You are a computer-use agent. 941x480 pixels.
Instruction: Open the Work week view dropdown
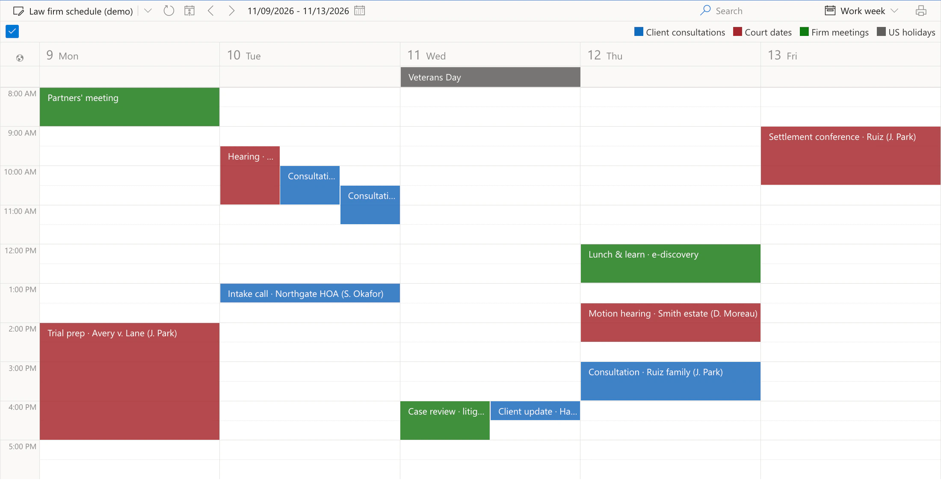point(862,11)
